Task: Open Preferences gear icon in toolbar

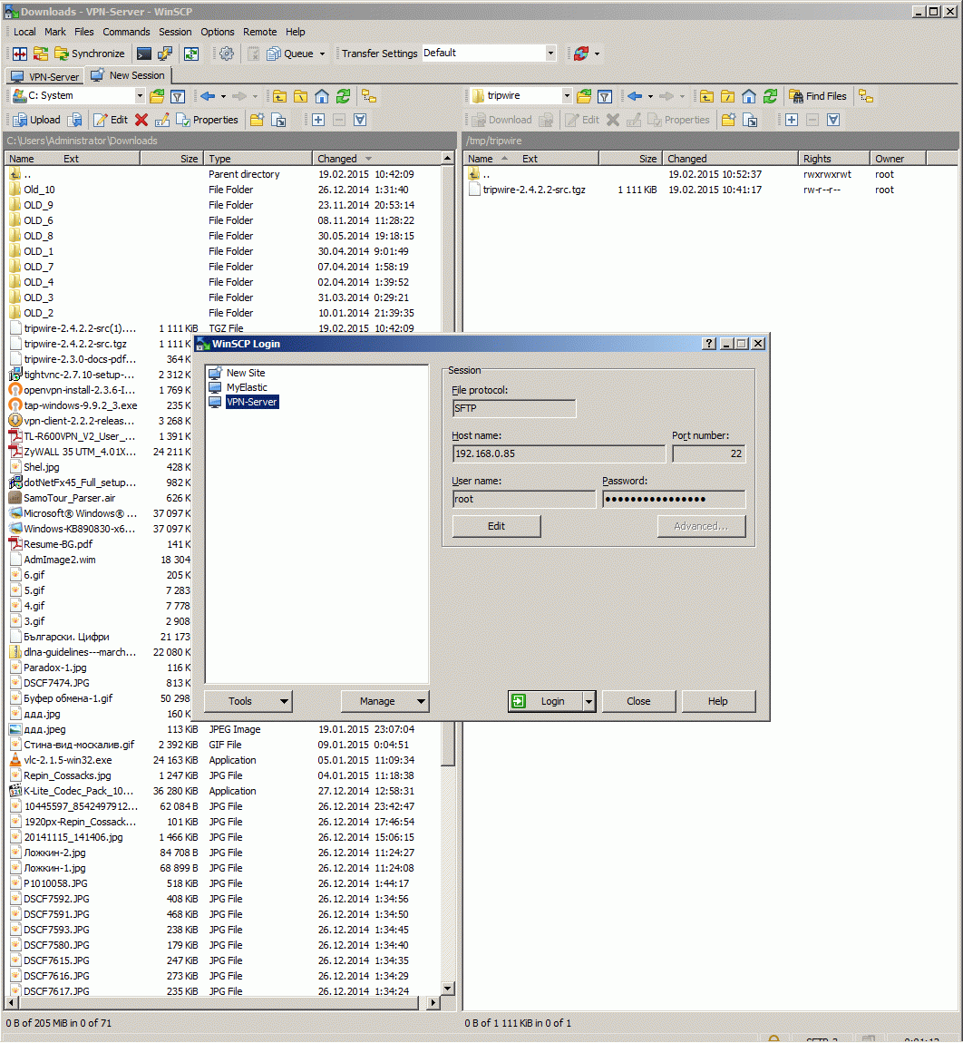Action: (x=227, y=54)
